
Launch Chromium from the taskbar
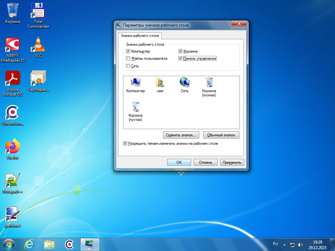[x=69, y=244]
